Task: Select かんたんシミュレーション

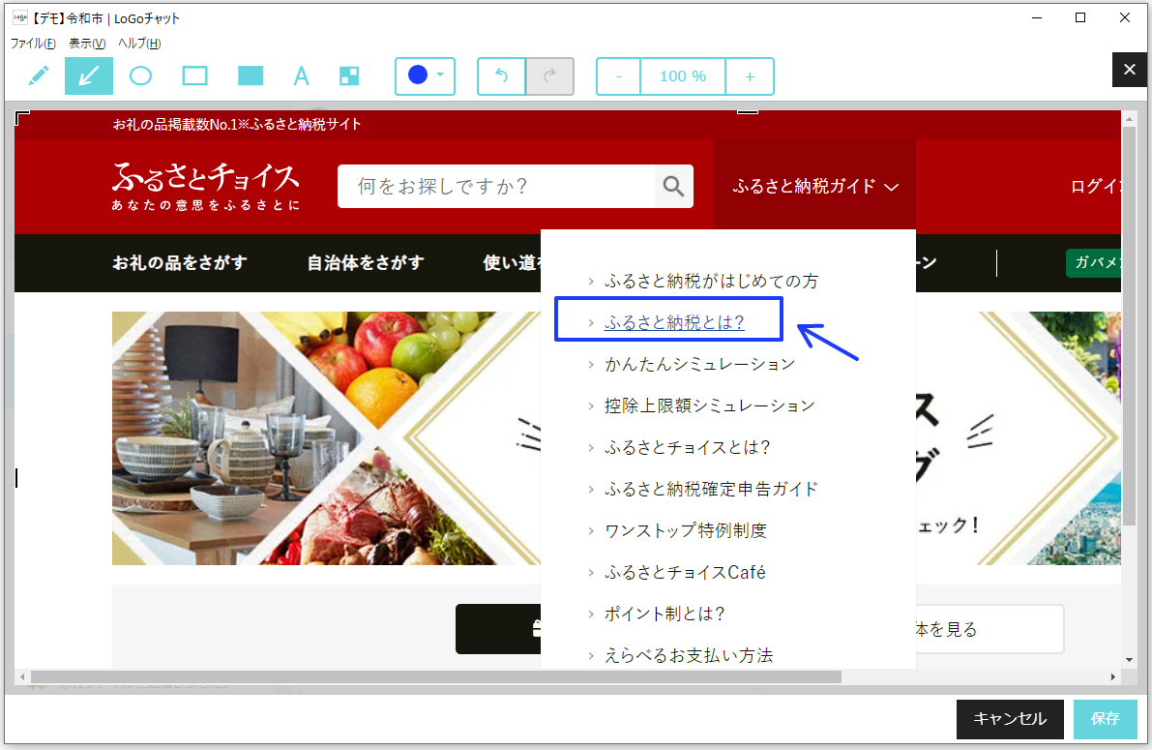Action: pyautogui.click(x=699, y=364)
